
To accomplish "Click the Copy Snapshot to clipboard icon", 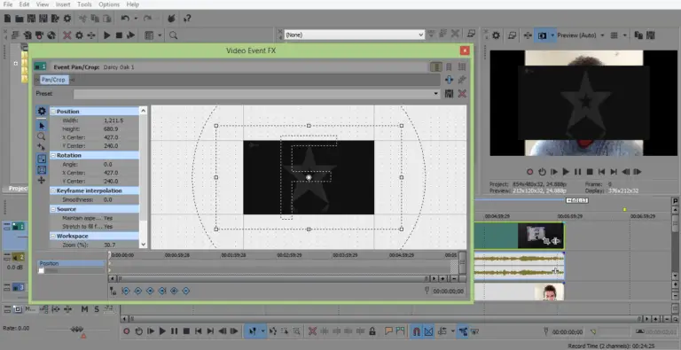I will pos(638,35).
